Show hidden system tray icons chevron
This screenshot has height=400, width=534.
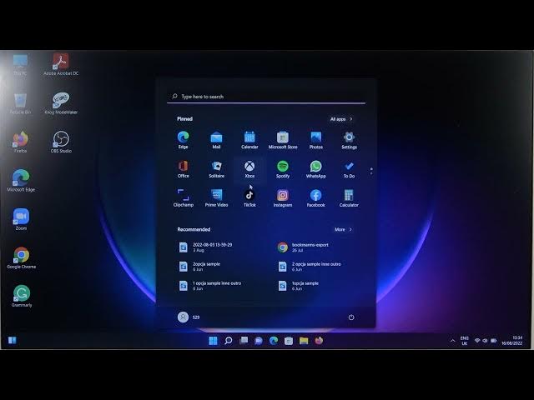pos(453,341)
